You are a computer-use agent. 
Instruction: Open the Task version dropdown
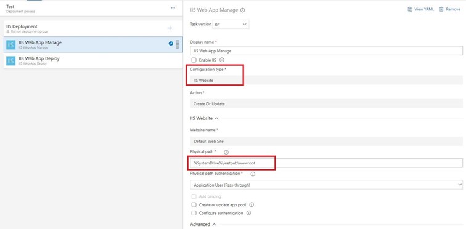[231, 25]
